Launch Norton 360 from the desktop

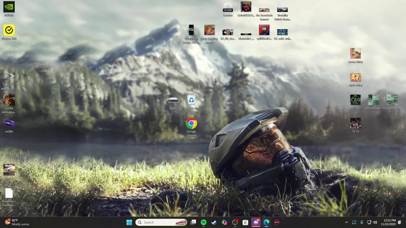9,32
